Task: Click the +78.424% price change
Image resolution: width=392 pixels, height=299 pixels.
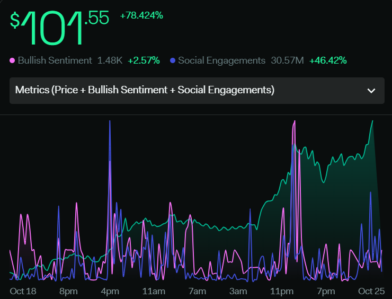Action: click(141, 15)
